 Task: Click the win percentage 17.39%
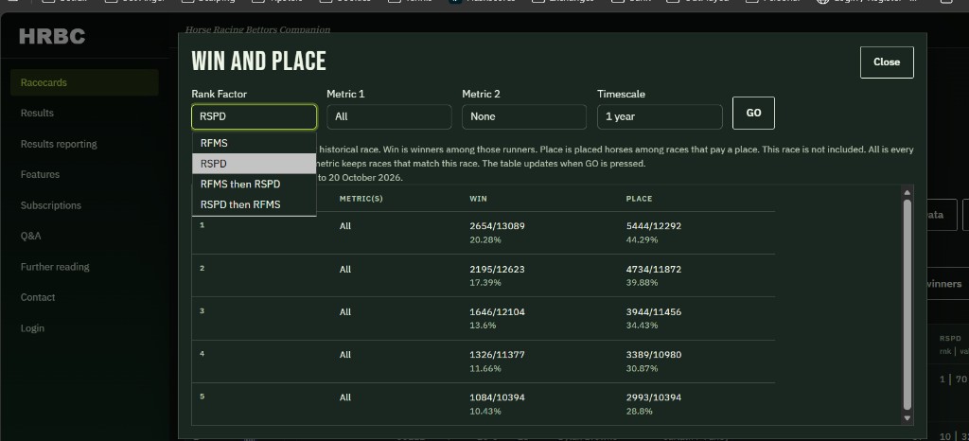click(485, 282)
